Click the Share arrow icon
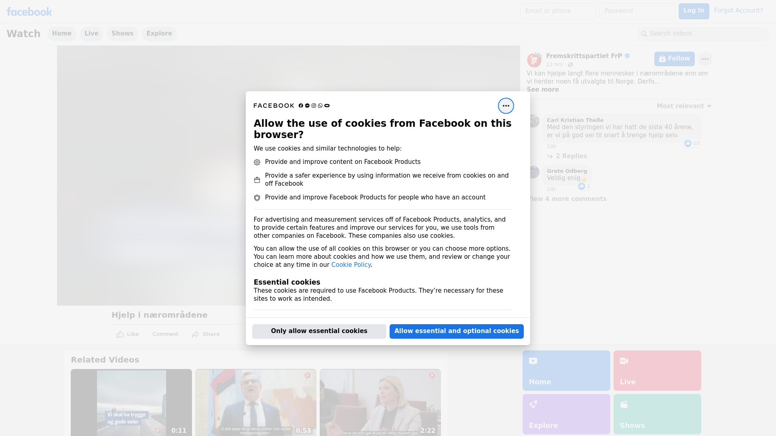 pos(196,334)
